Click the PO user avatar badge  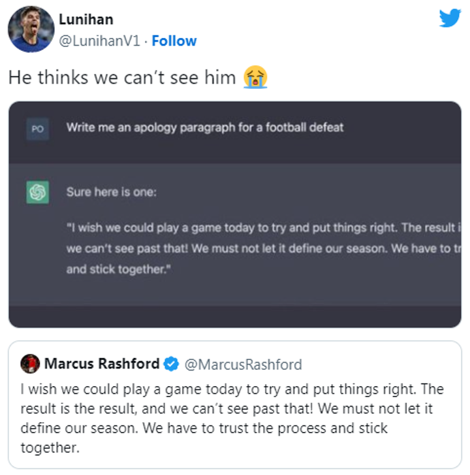point(37,129)
